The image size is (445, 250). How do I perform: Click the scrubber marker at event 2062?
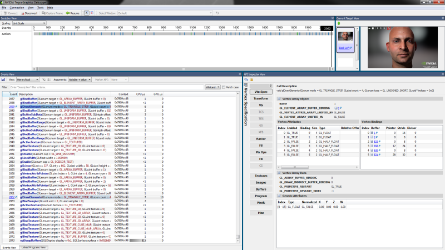(x=327, y=29)
